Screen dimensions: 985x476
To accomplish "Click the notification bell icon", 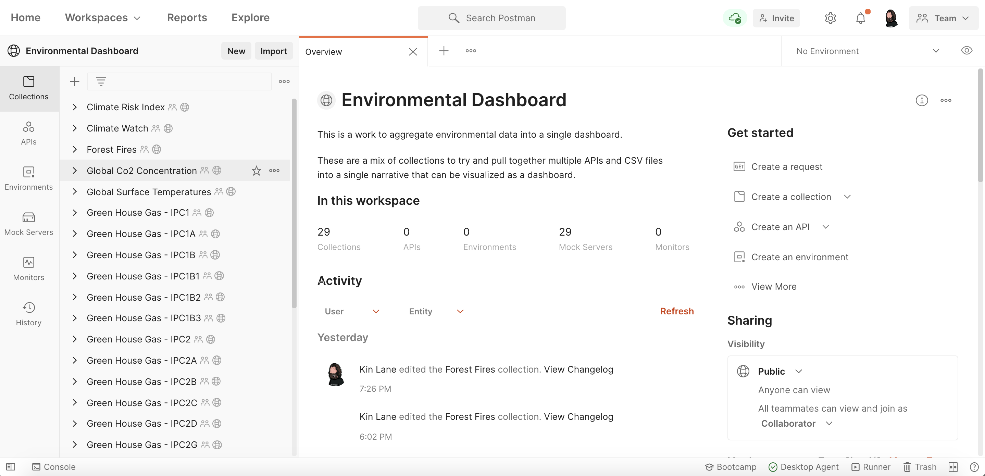I will tap(861, 17).
